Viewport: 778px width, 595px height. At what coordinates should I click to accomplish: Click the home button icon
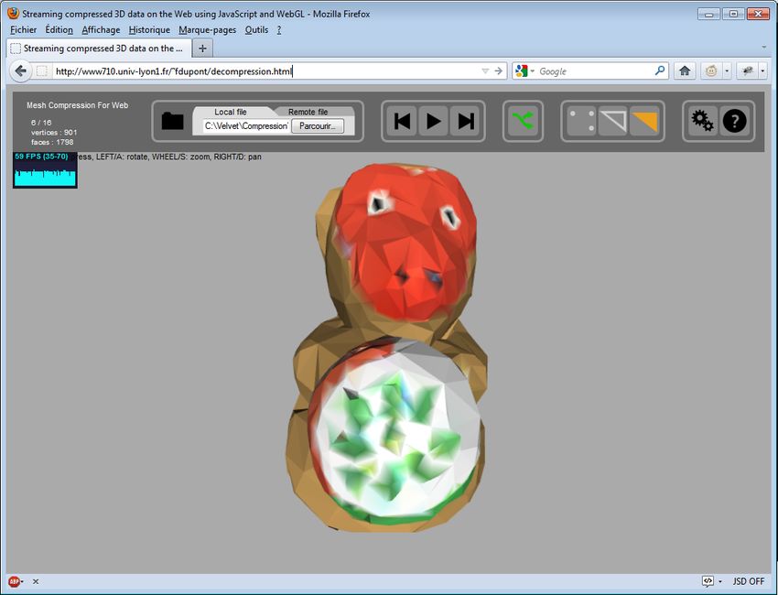(x=685, y=71)
